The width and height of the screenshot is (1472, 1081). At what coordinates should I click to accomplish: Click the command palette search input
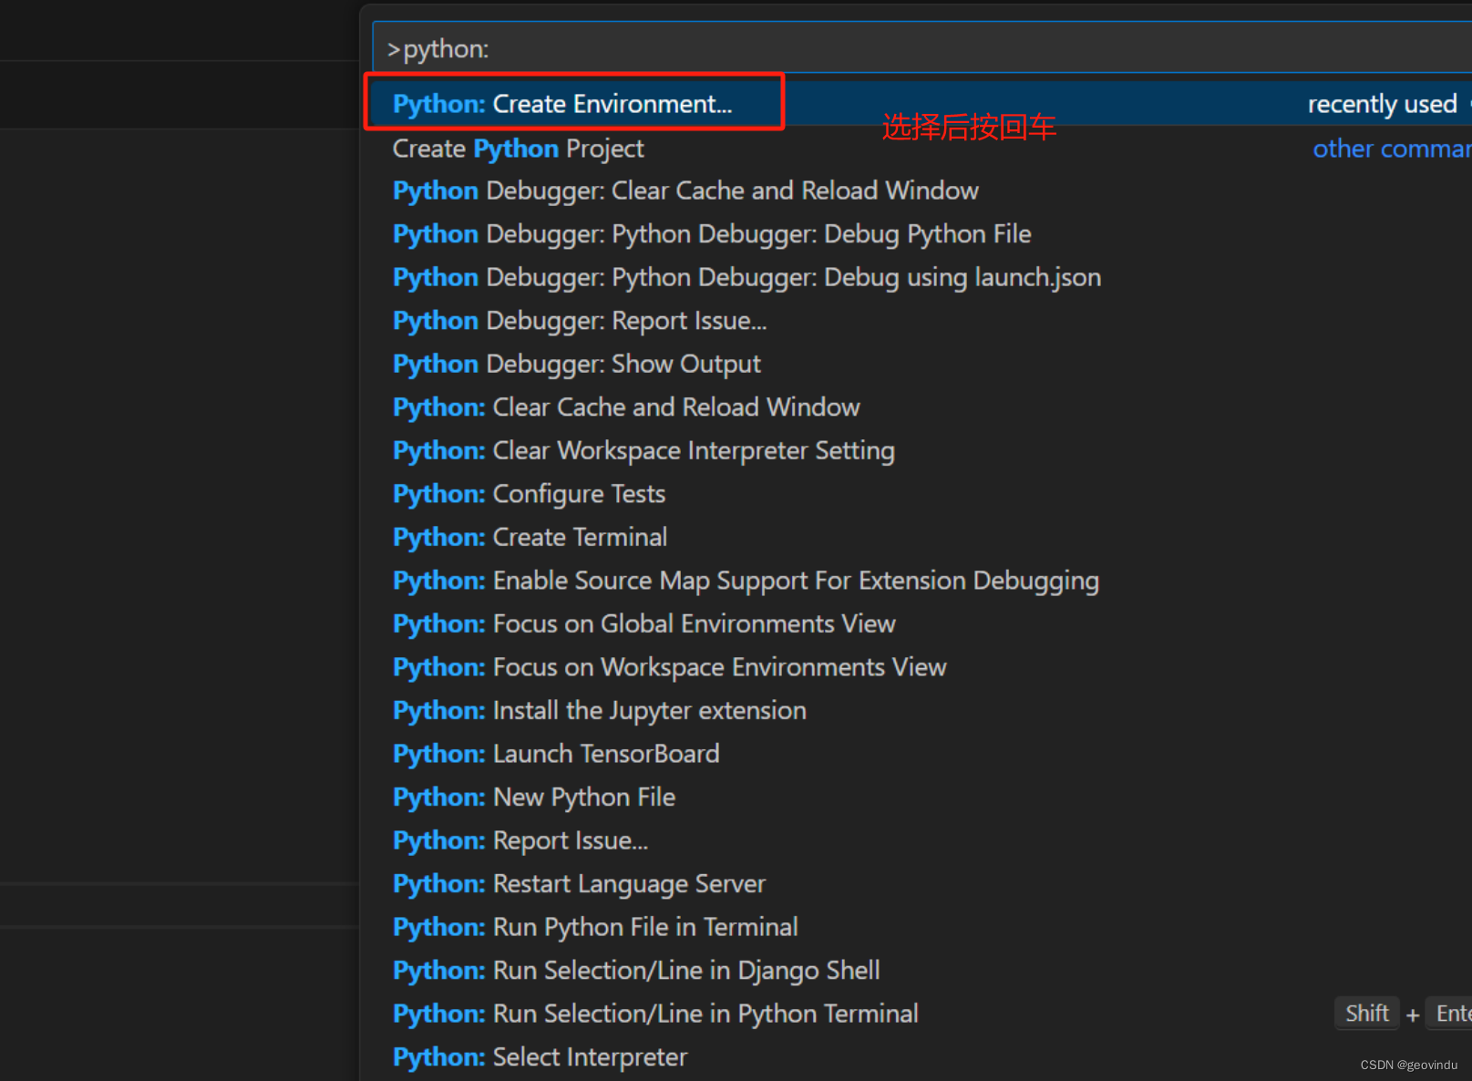(x=911, y=48)
